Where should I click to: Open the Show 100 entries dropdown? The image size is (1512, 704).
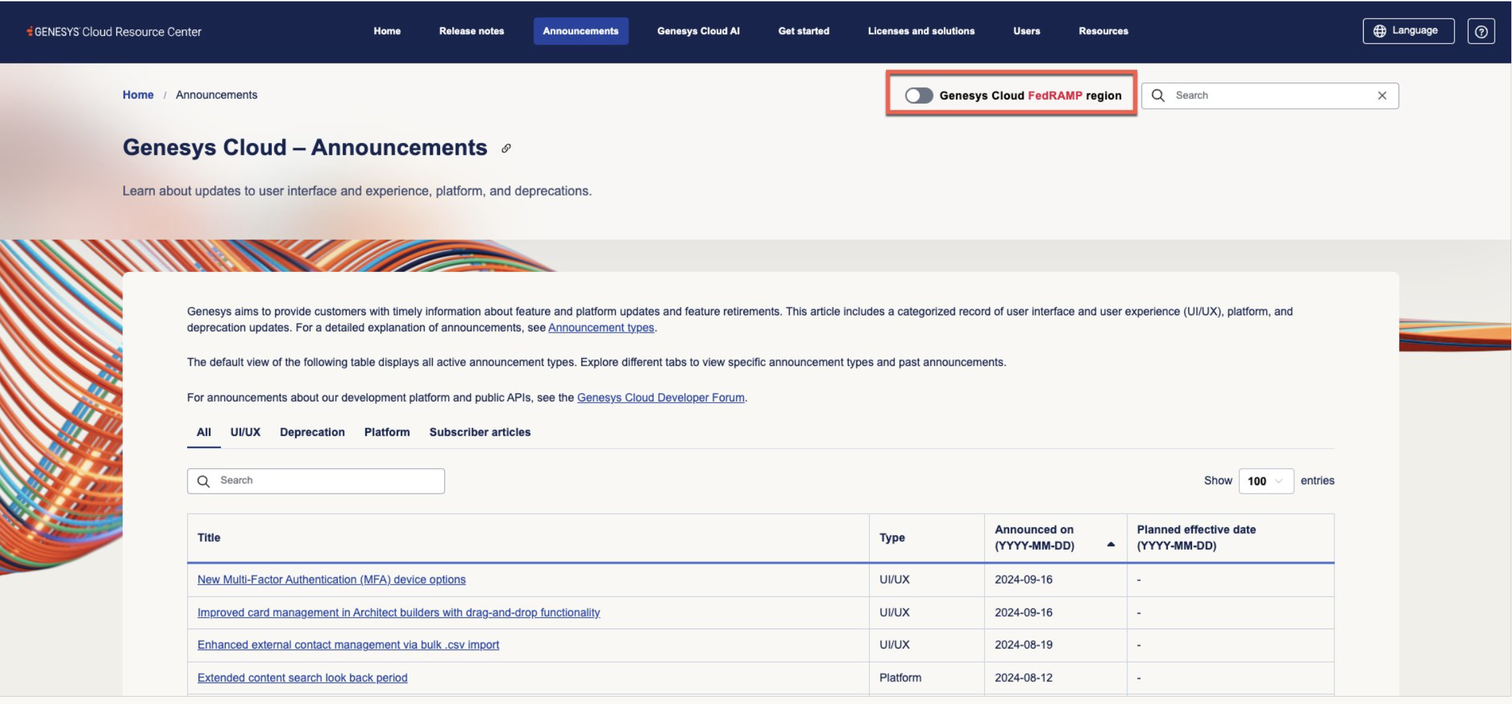click(1266, 481)
